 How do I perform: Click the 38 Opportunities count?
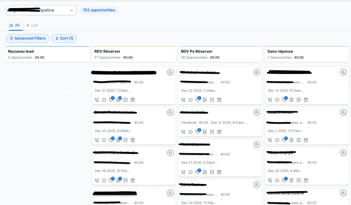click(194, 58)
